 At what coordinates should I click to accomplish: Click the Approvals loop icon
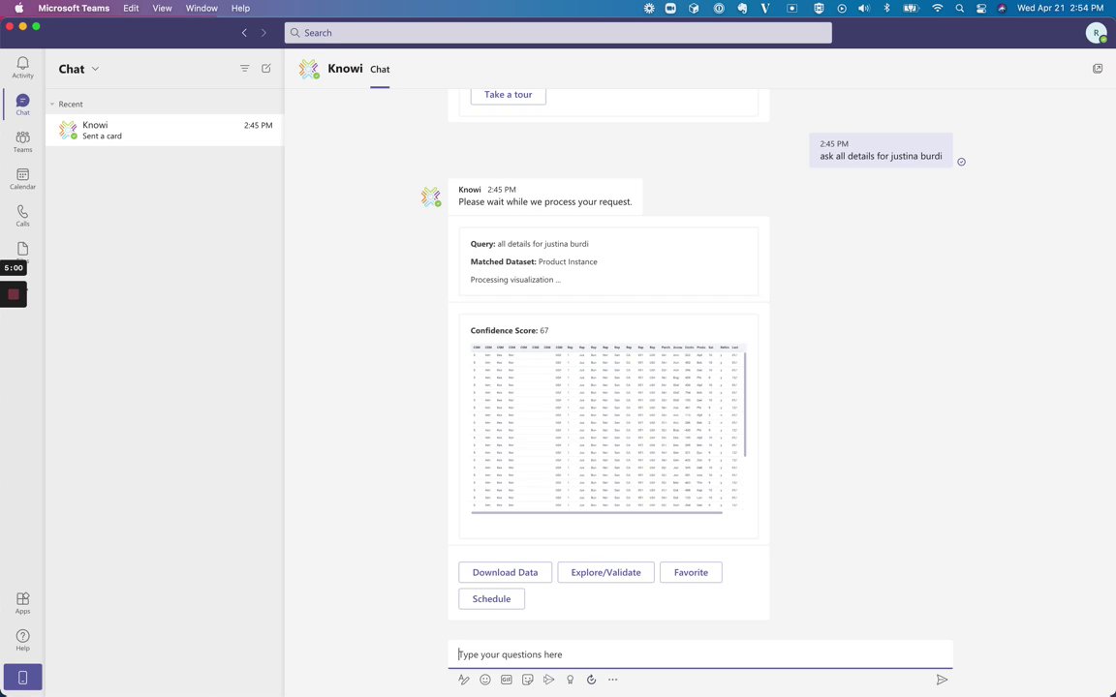[x=592, y=680]
